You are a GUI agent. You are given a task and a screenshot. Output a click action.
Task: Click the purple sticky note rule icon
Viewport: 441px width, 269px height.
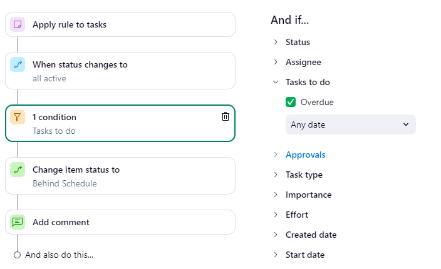18,24
